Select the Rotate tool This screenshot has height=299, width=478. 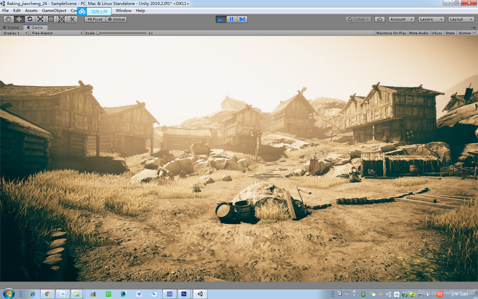coord(30,19)
